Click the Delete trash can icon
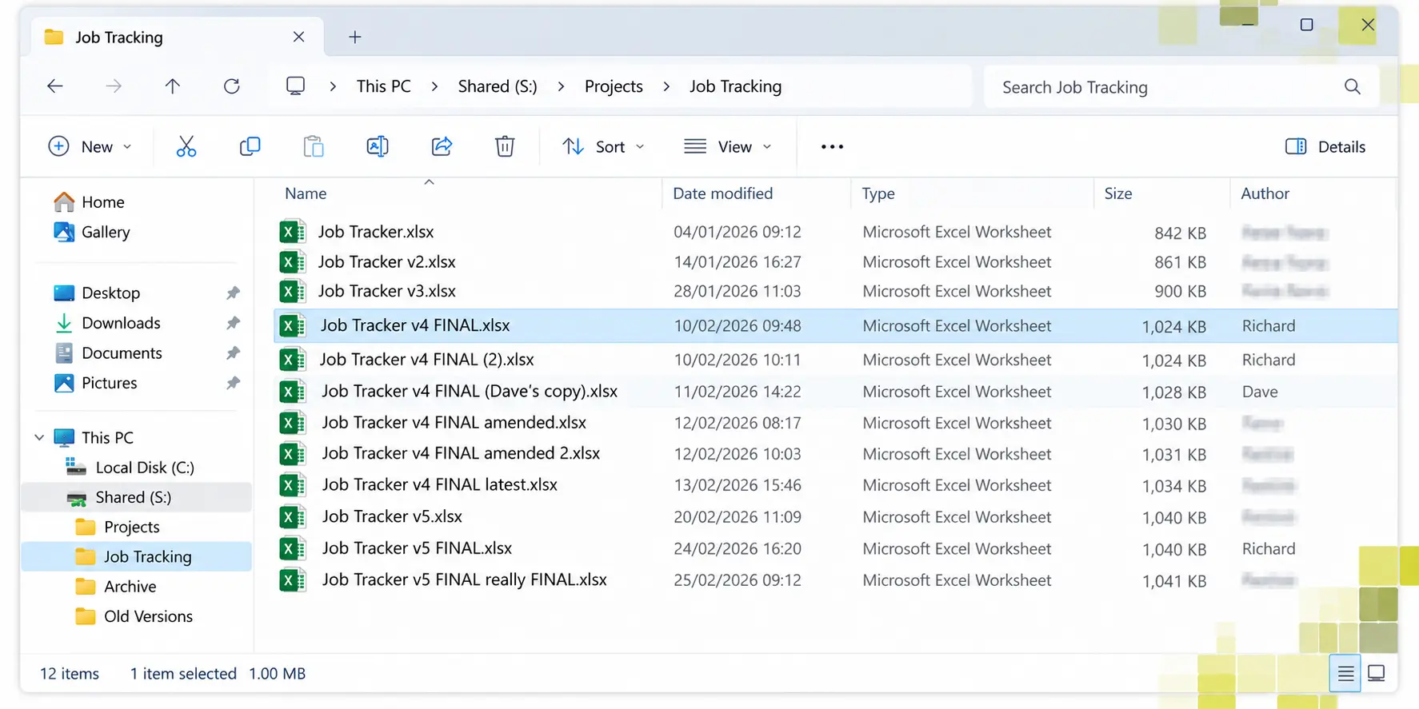Image resolution: width=1419 pixels, height=709 pixels. (x=505, y=146)
